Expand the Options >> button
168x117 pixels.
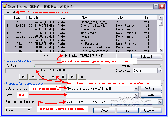pyautogui.click(x=151, y=111)
